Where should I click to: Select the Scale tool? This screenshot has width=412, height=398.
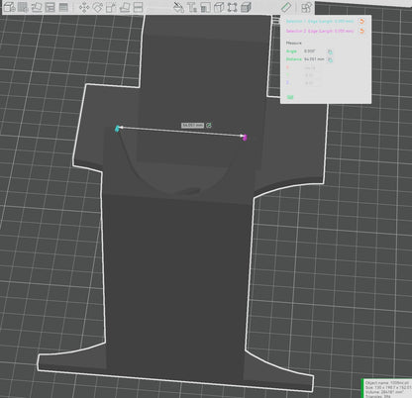(111, 7)
